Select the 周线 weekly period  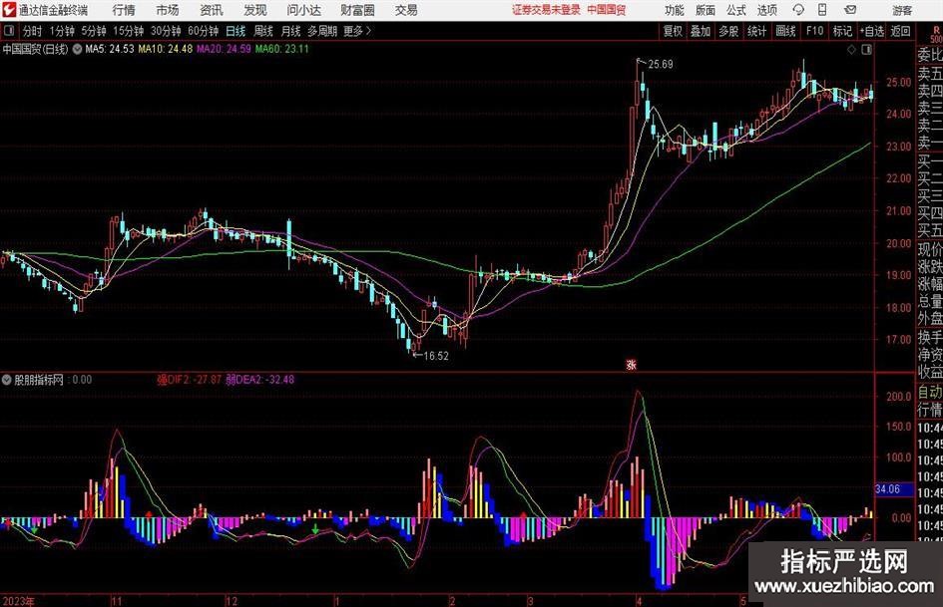coord(263,31)
